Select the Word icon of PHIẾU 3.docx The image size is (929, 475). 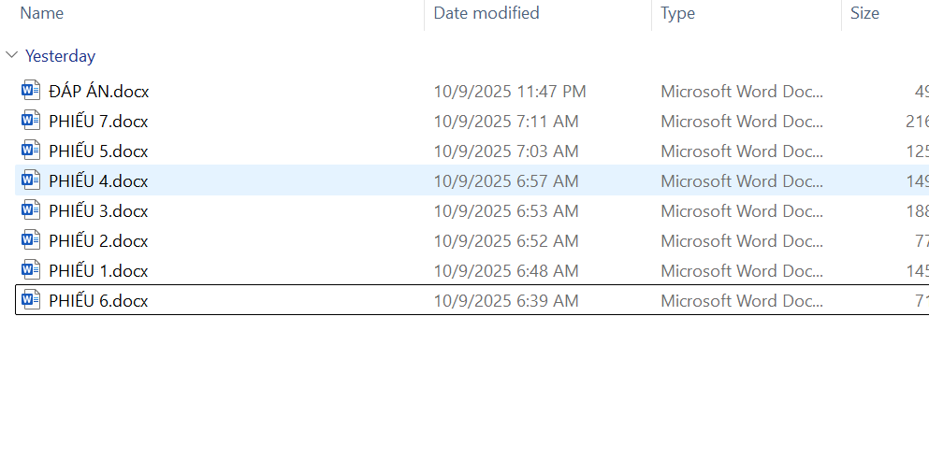coord(31,210)
